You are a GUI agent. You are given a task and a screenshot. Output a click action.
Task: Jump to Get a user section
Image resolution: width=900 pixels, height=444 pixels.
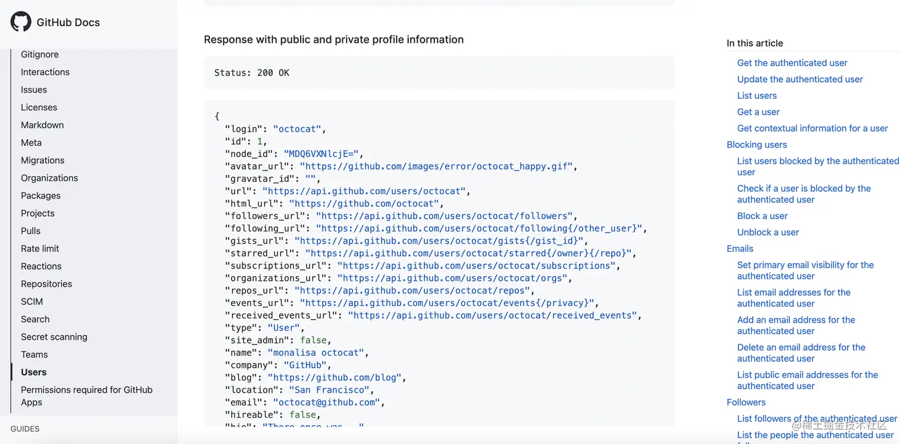tap(758, 112)
